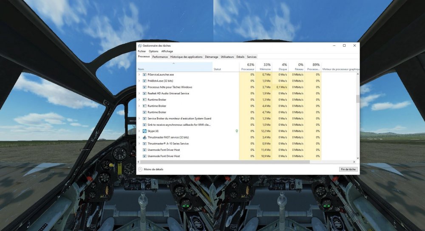425x231 pixels.
Task: Click the icon of Runtime Broker using 4,7 Mo
Action: tap(145, 112)
